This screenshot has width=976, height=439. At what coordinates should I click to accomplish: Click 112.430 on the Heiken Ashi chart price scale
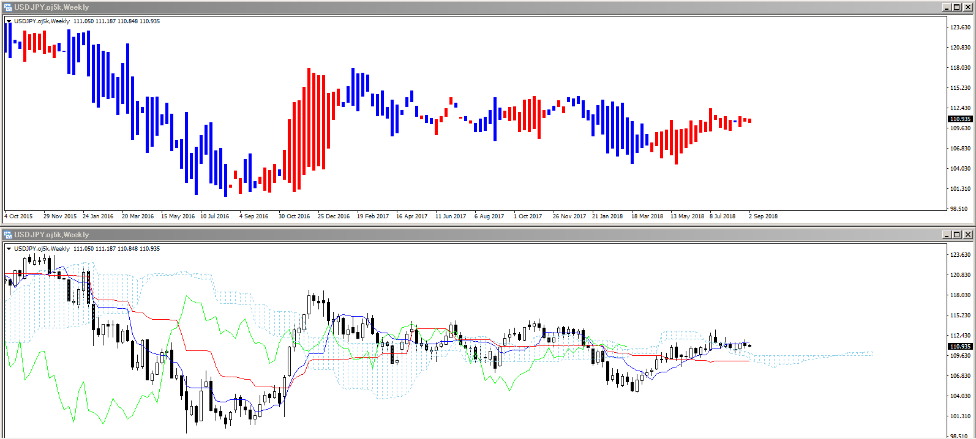(960, 108)
